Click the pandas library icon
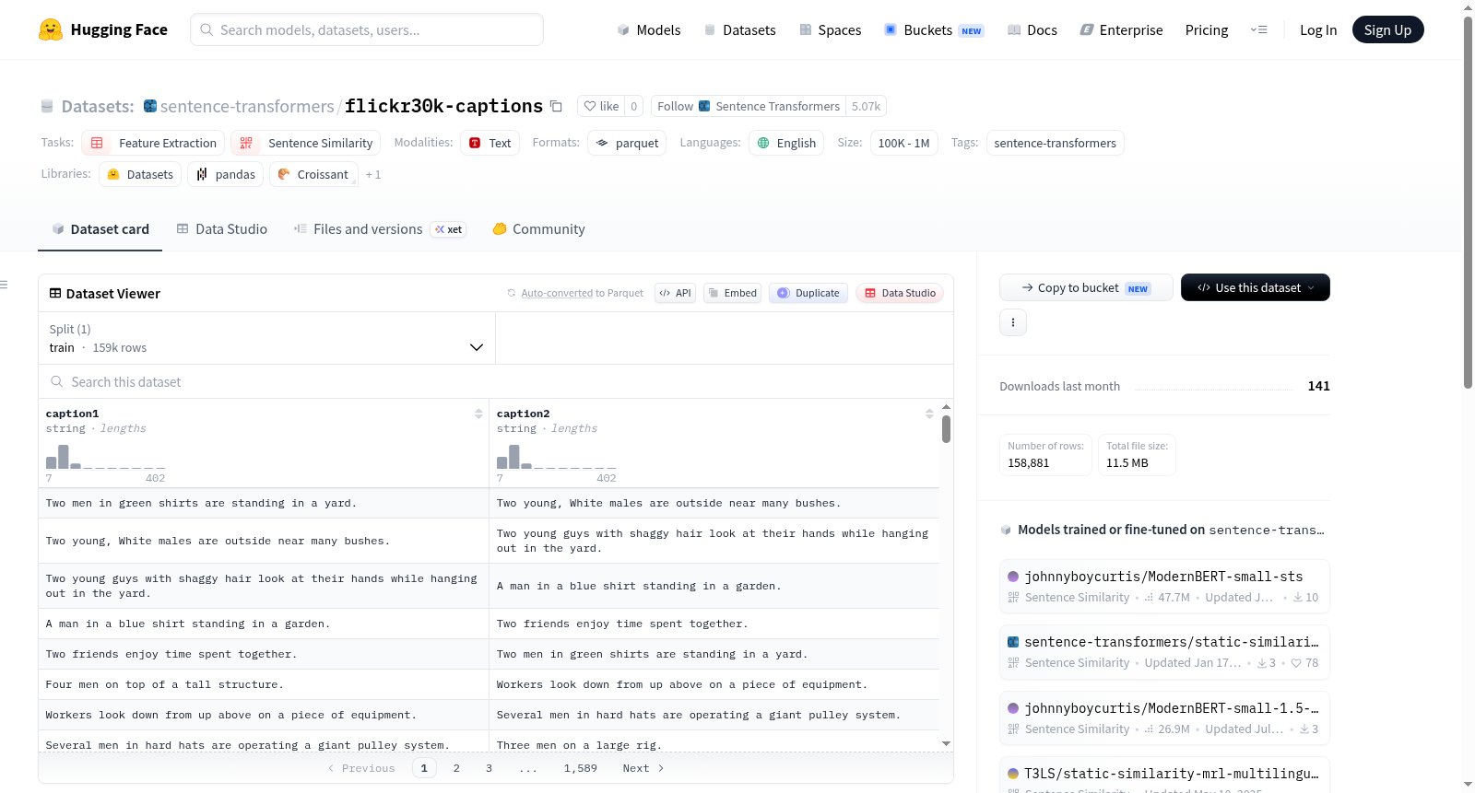Viewport: 1475px width, 793px height. (x=202, y=174)
